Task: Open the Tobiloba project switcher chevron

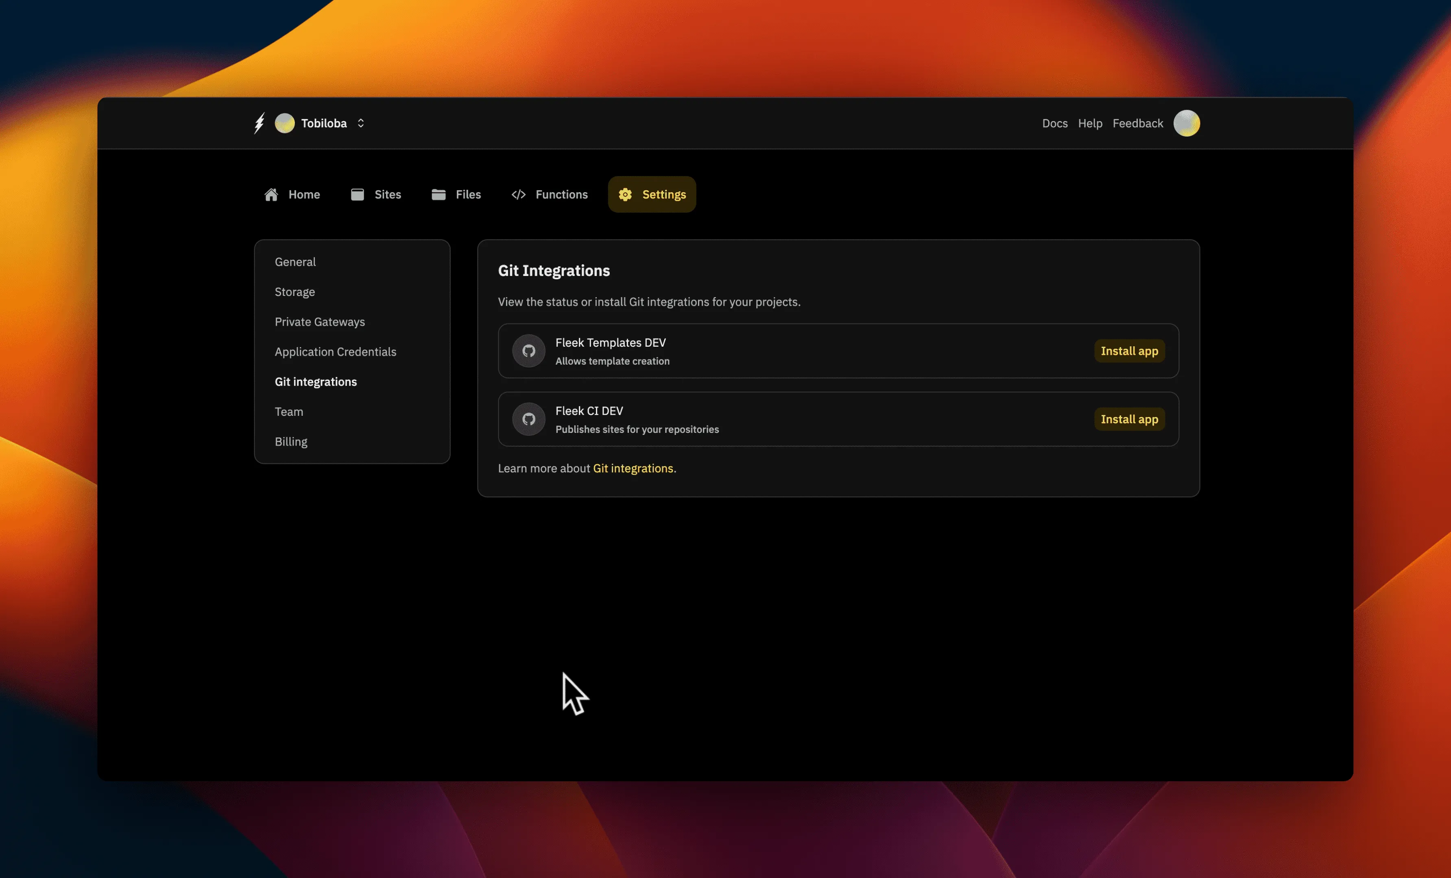Action: coord(360,123)
